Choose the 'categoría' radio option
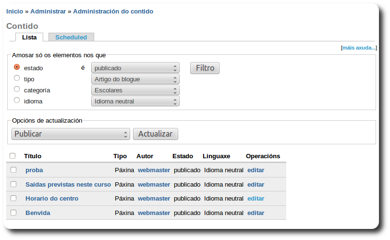The width and height of the screenshot is (390, 240). (17, 89)
